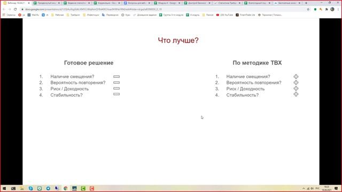Open Chrome's three-dot menu
Screen dimensions: 342x192
click(338, 10)
